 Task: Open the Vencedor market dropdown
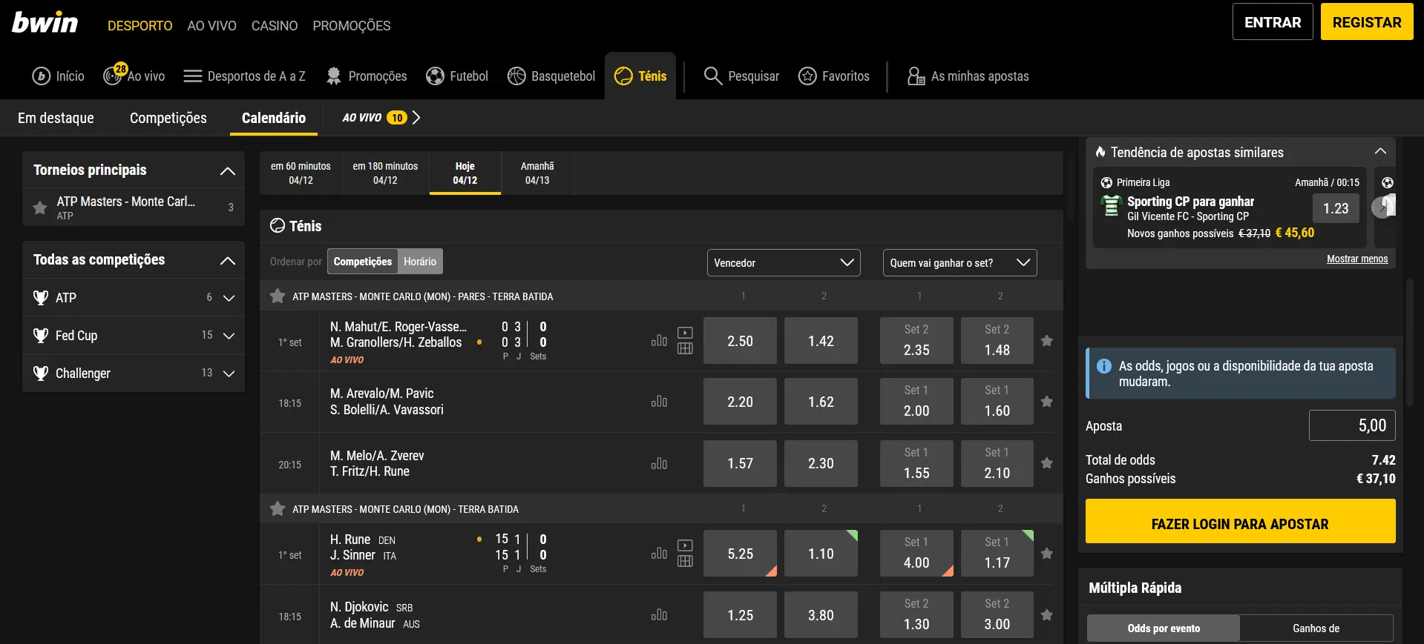coord(784,263)
